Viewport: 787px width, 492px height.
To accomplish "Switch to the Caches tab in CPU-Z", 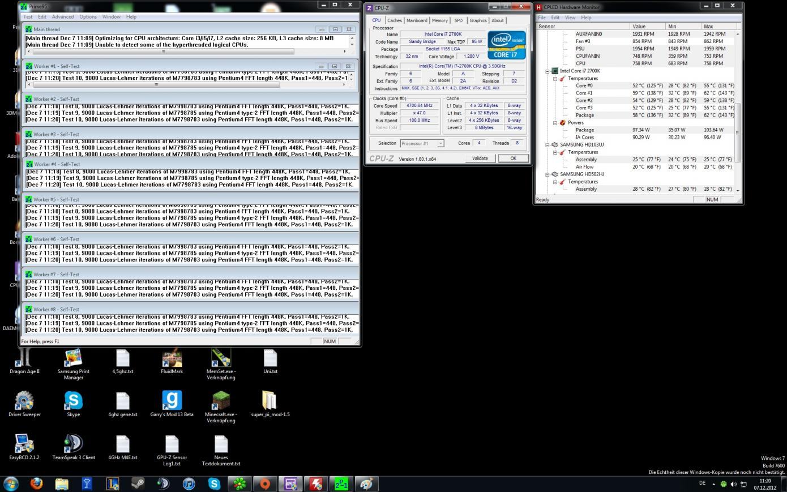I will point(395,20).
